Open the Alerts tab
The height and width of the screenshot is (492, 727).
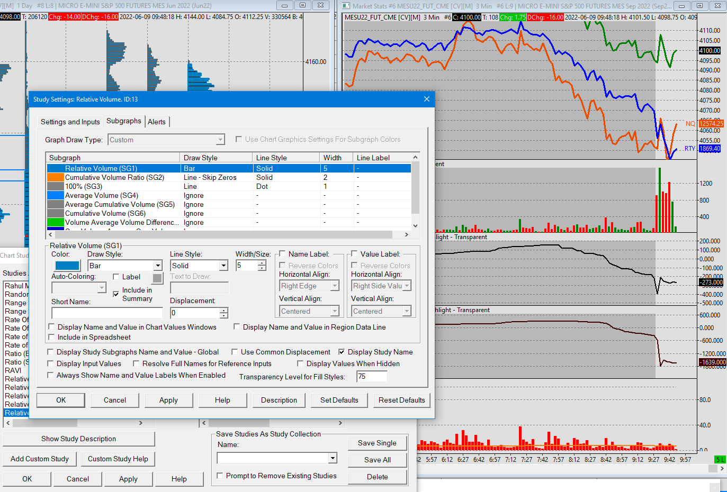tap(157, 122)
